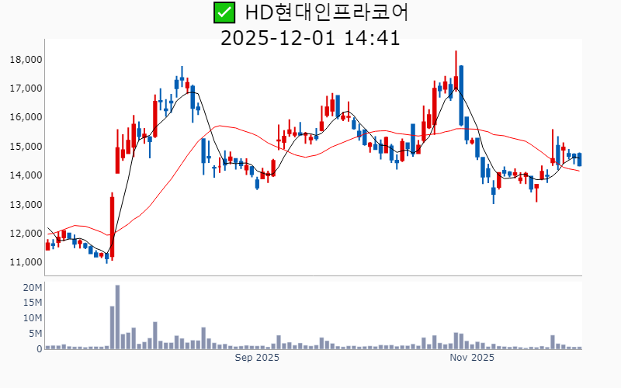Image resolution: width=621 pixels, height=388 pixels.
Task: Click the Nov 2025 date axis label
Action: [x=472, y=358]
